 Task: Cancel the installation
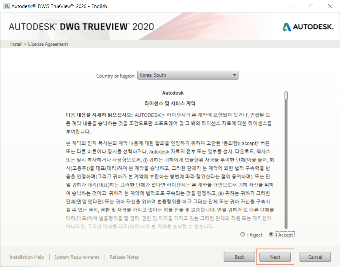[x=315, y=257]
